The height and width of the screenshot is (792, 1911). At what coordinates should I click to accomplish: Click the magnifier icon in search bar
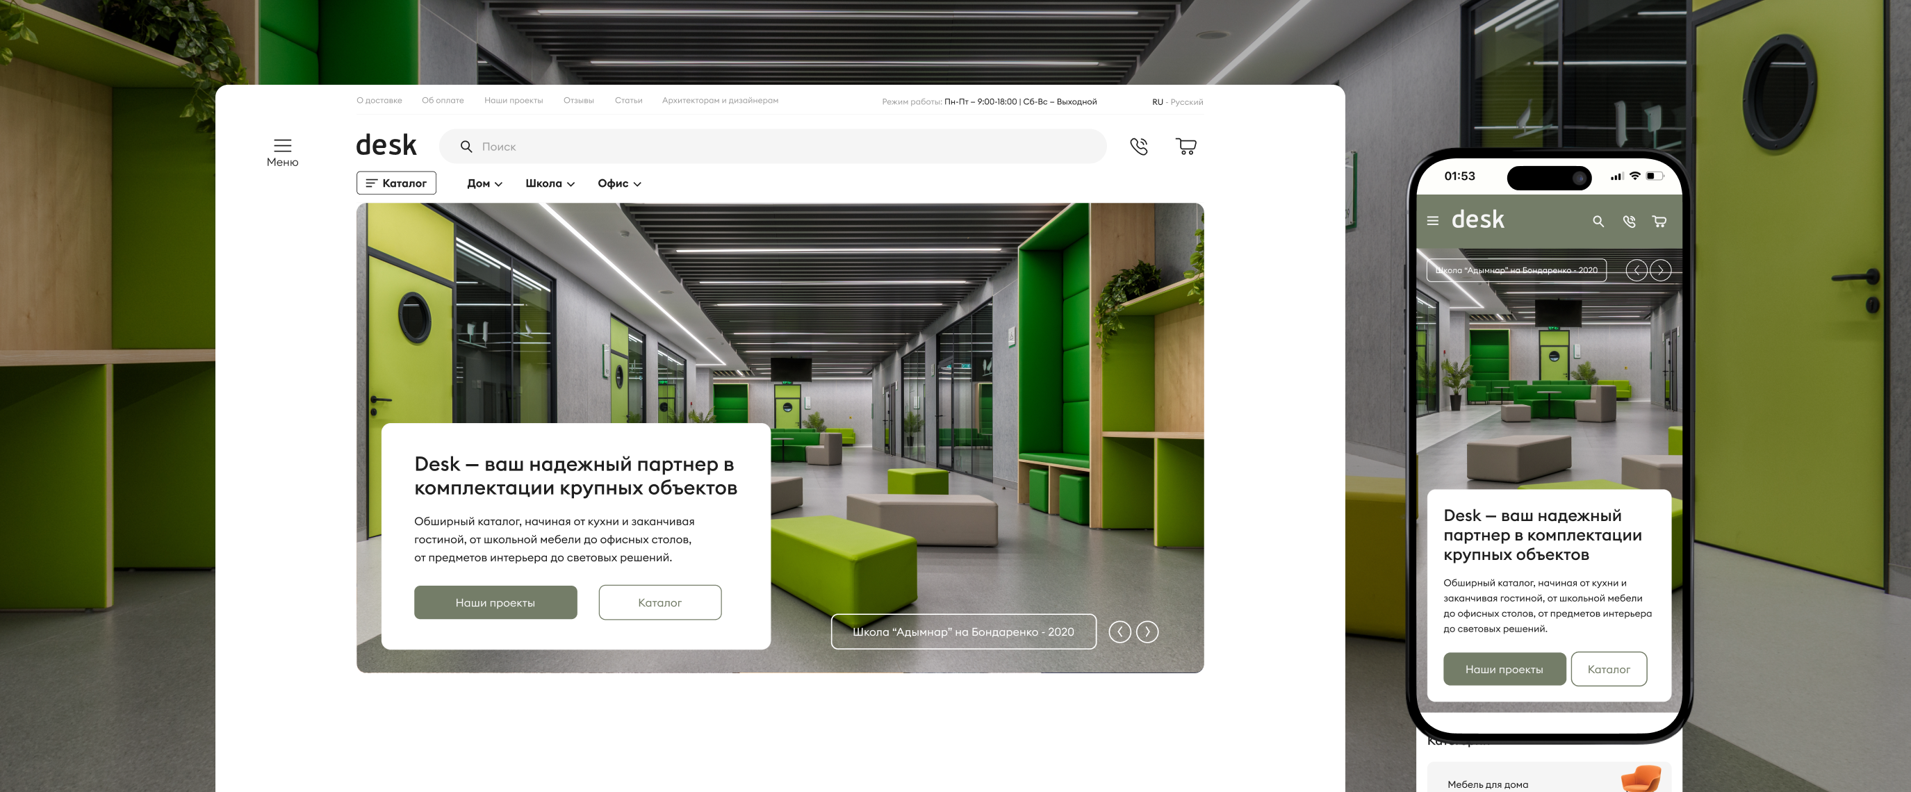466,147
